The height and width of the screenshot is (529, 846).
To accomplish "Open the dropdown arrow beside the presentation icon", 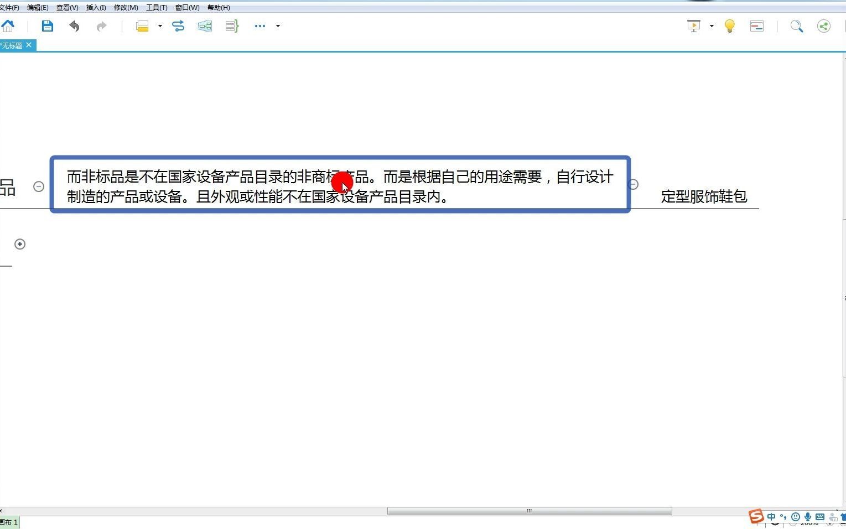I will click(712, 26).
